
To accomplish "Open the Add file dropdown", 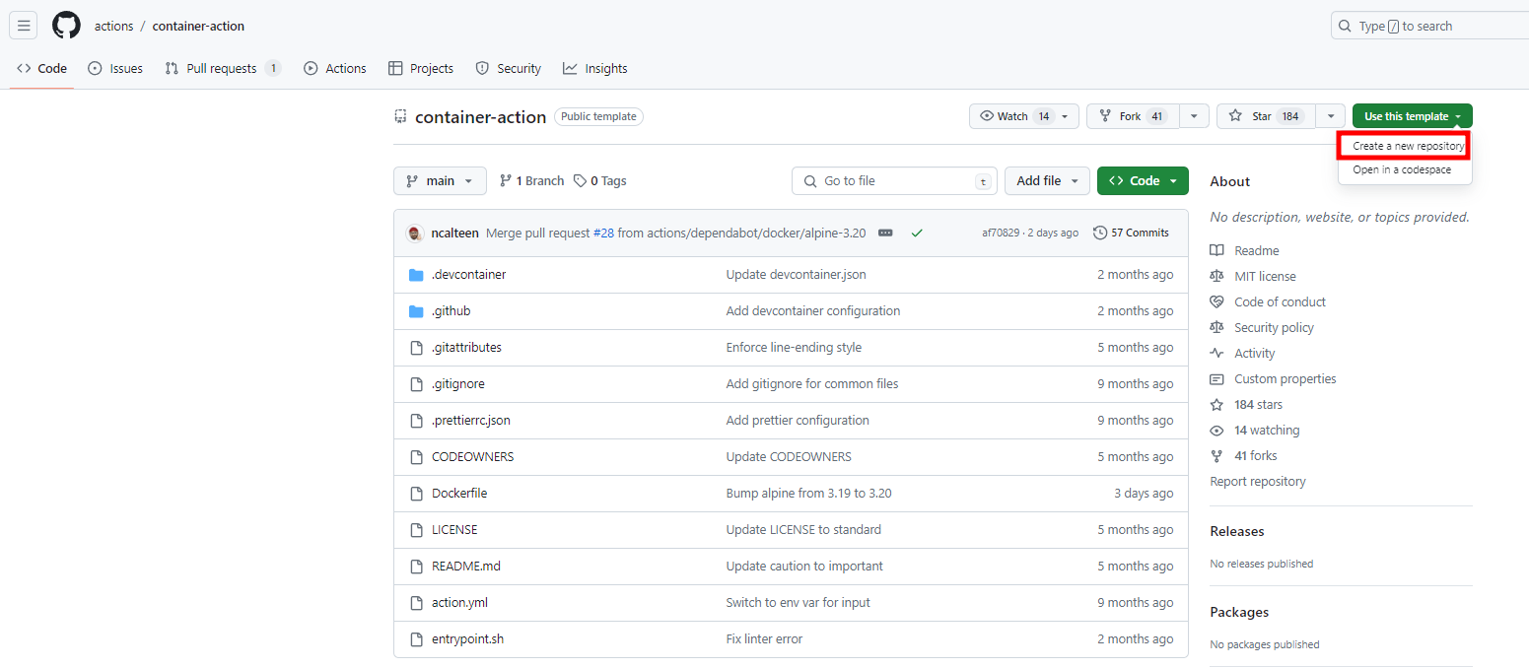I will tap(1047, 181).
